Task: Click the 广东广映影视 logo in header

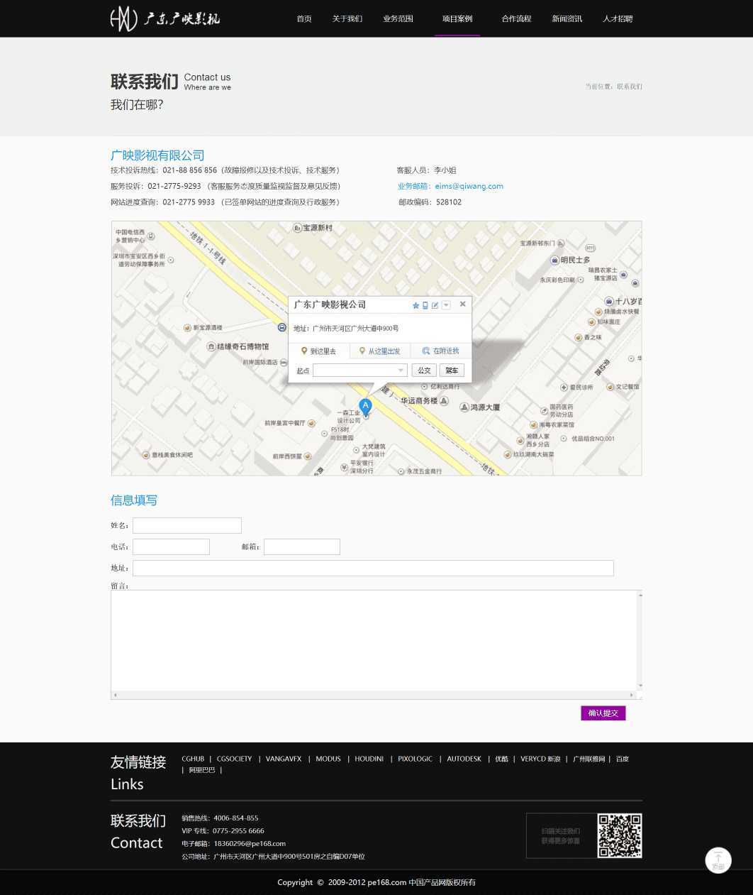Action: pos(165,18)
